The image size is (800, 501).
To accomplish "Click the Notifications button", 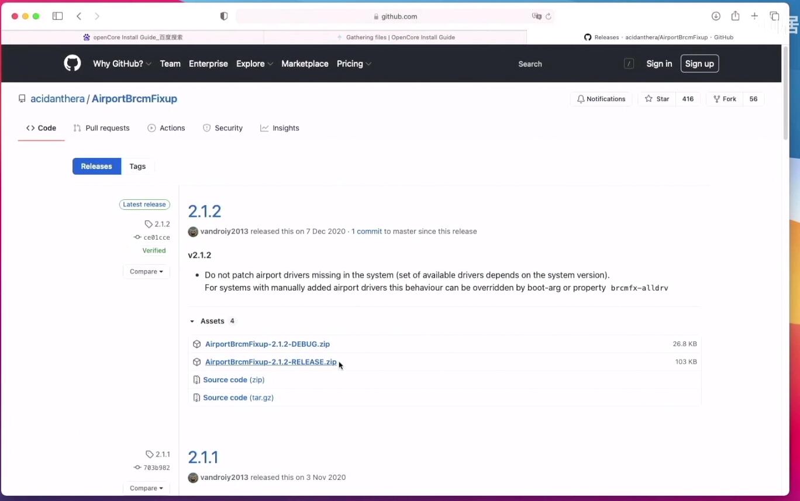I will point(601,99).
